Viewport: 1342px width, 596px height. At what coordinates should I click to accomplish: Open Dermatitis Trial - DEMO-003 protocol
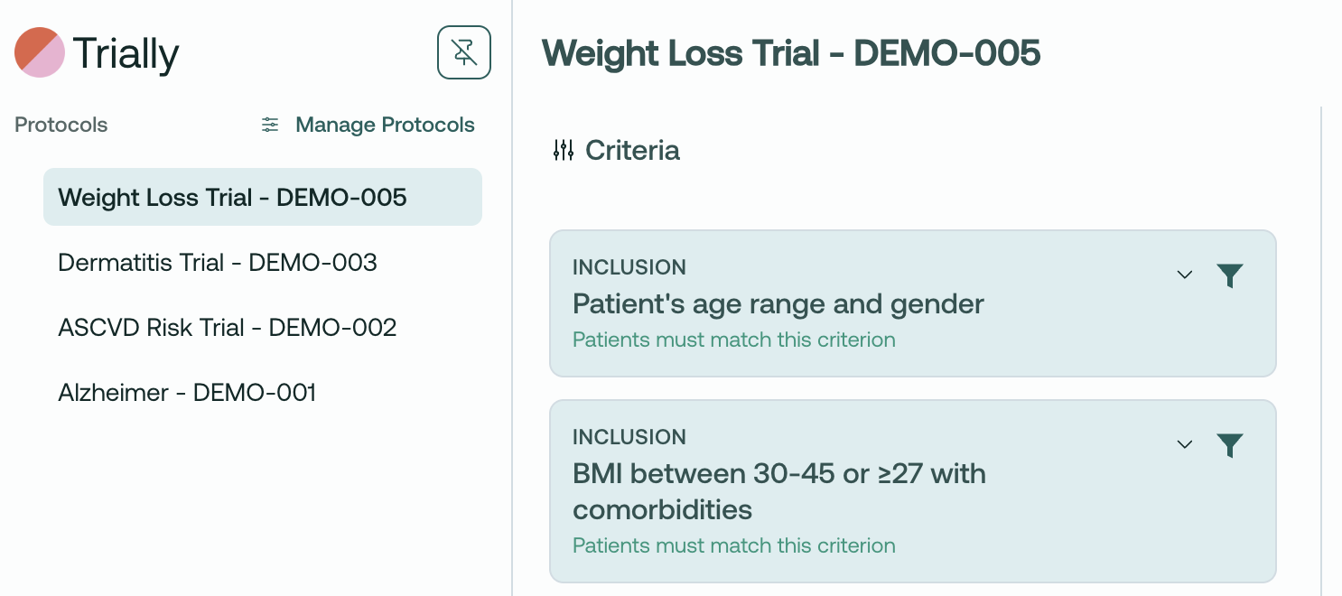click(218, 263)
